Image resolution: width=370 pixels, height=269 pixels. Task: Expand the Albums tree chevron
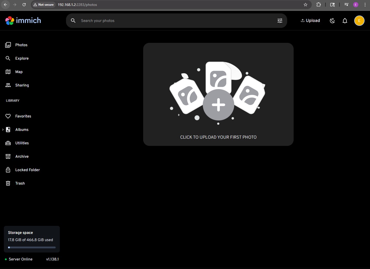pos(3,130)
